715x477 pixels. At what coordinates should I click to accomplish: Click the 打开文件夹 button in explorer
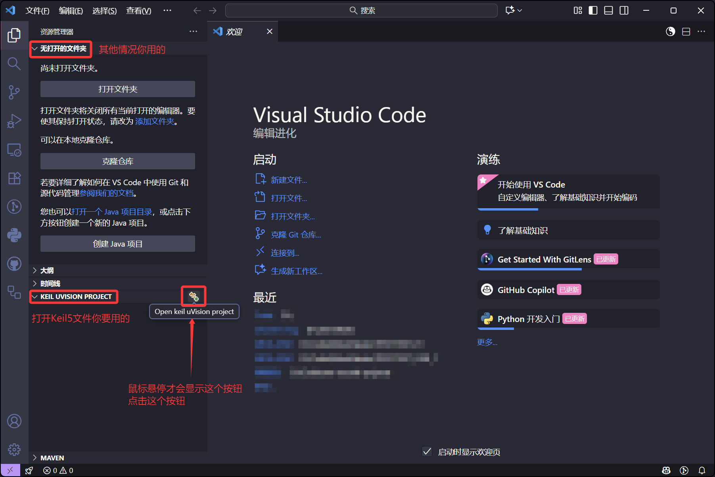(117, 89)
